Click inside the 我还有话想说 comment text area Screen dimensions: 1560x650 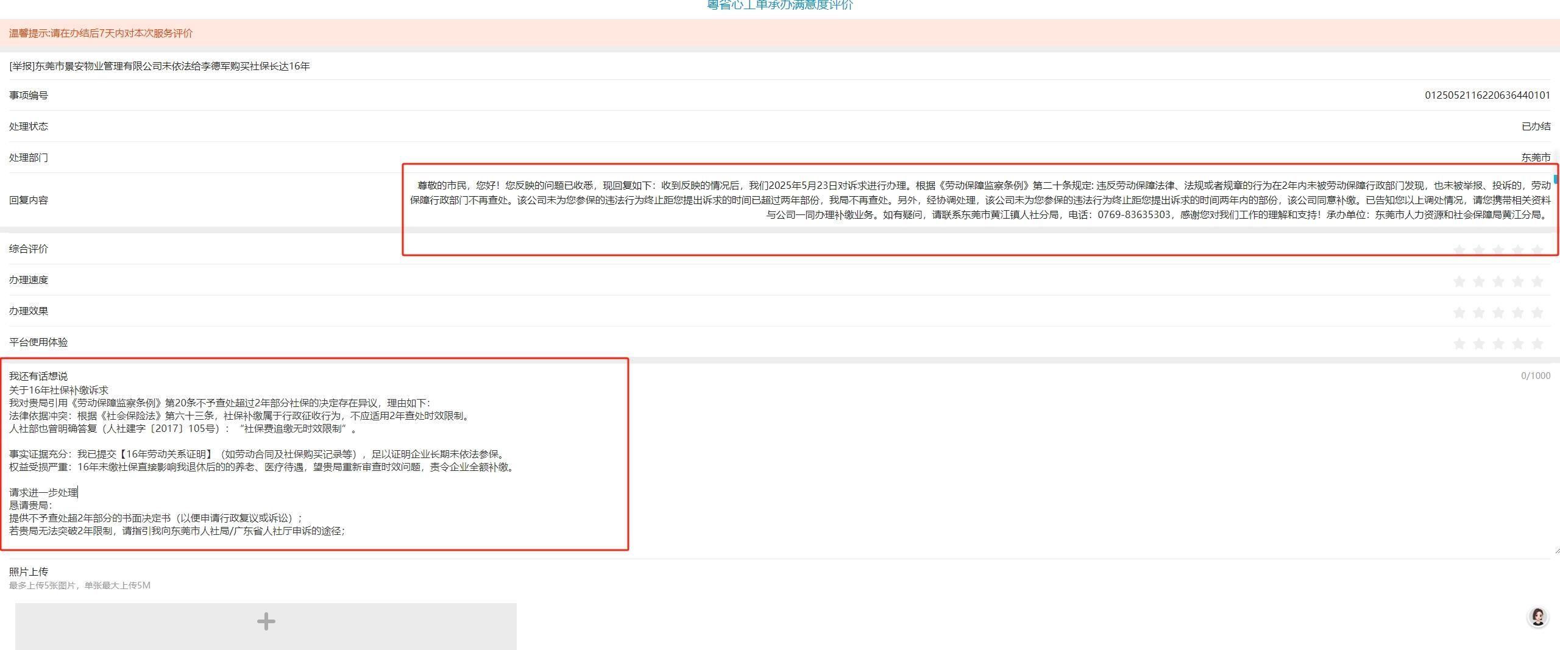[x=914, y=457]
